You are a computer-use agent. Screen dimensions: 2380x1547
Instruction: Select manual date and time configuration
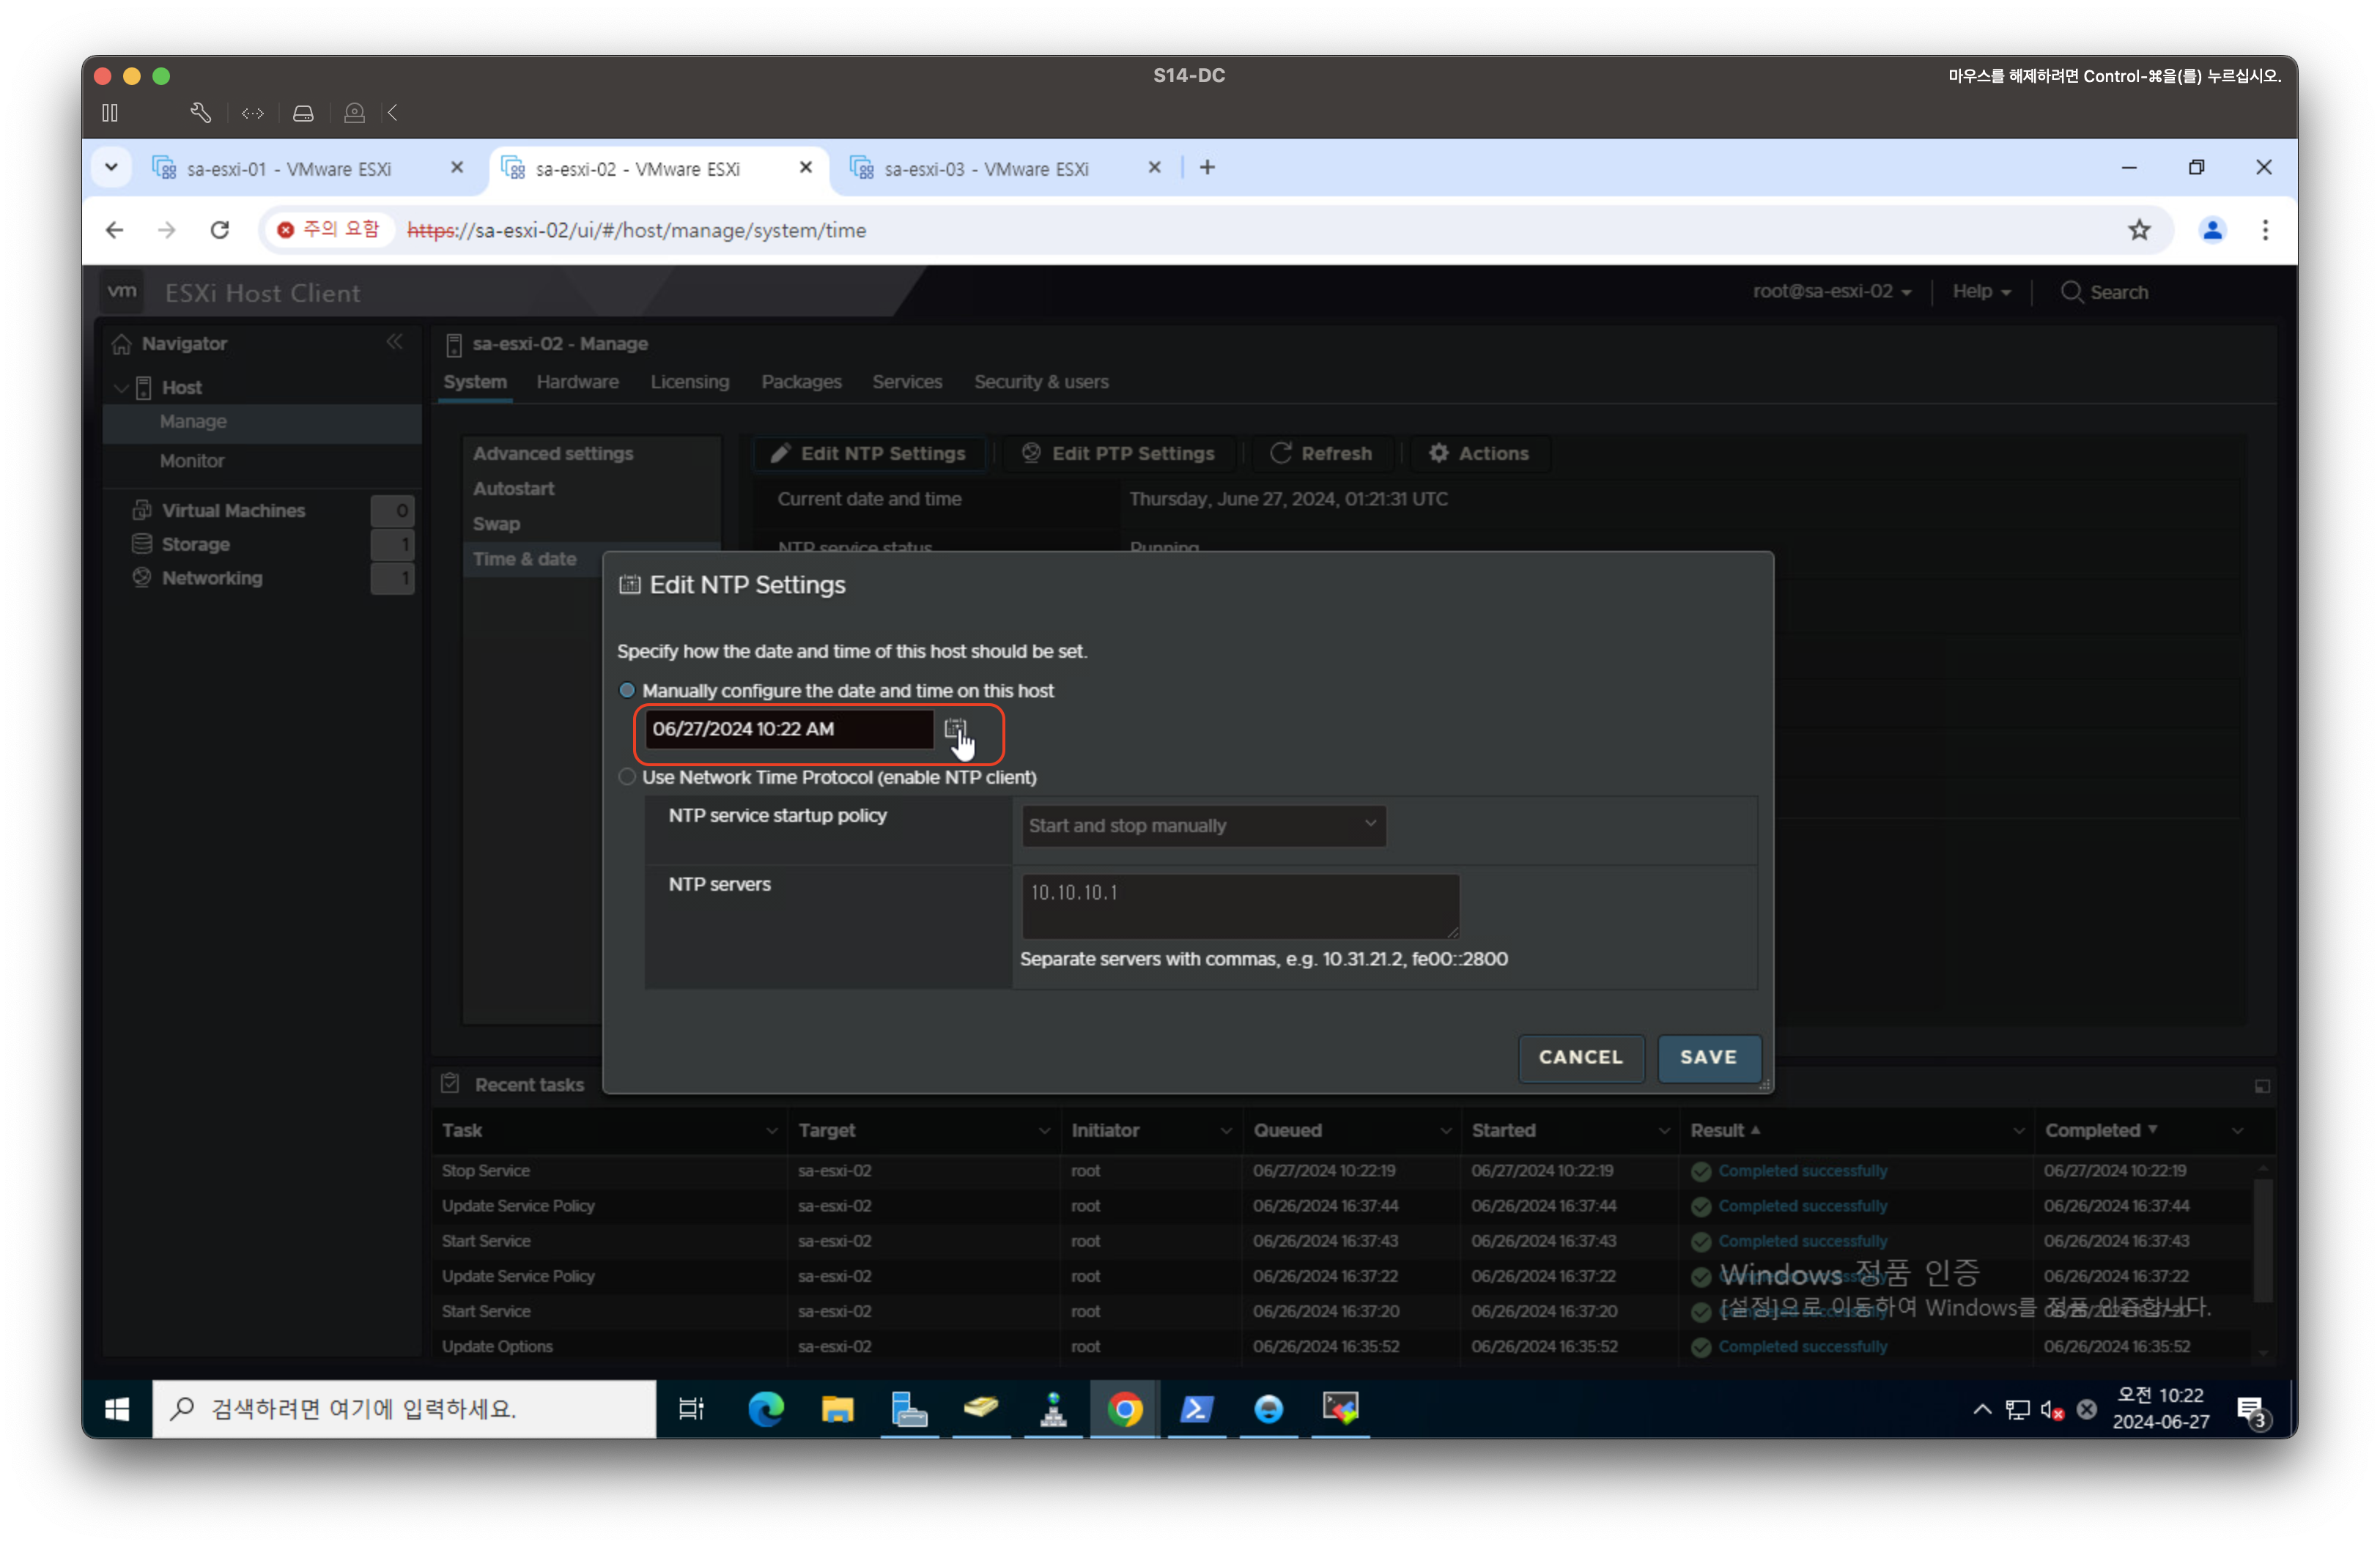[627, 691]
